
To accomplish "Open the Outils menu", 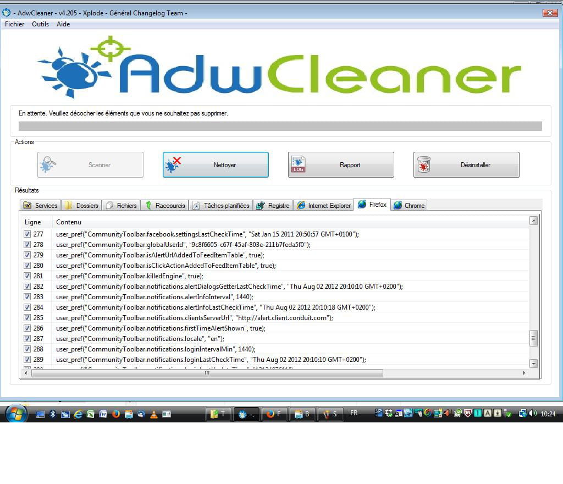I will pyautogui.click(x=40, y=24).
